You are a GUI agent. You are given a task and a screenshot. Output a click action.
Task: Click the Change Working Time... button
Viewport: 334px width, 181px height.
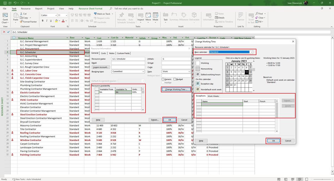[176, 89]
